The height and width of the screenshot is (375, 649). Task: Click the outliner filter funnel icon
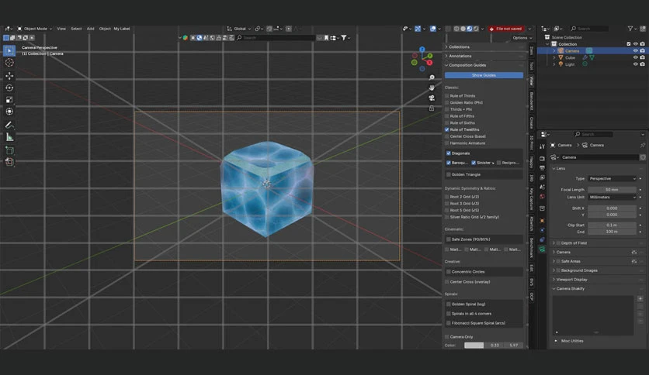(630, 29)
